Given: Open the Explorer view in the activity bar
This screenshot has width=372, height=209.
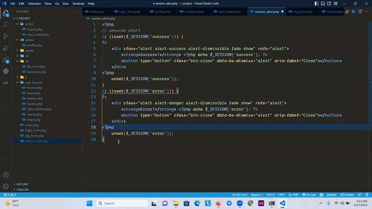Looking at the screenshot, I should click(6, 13).
